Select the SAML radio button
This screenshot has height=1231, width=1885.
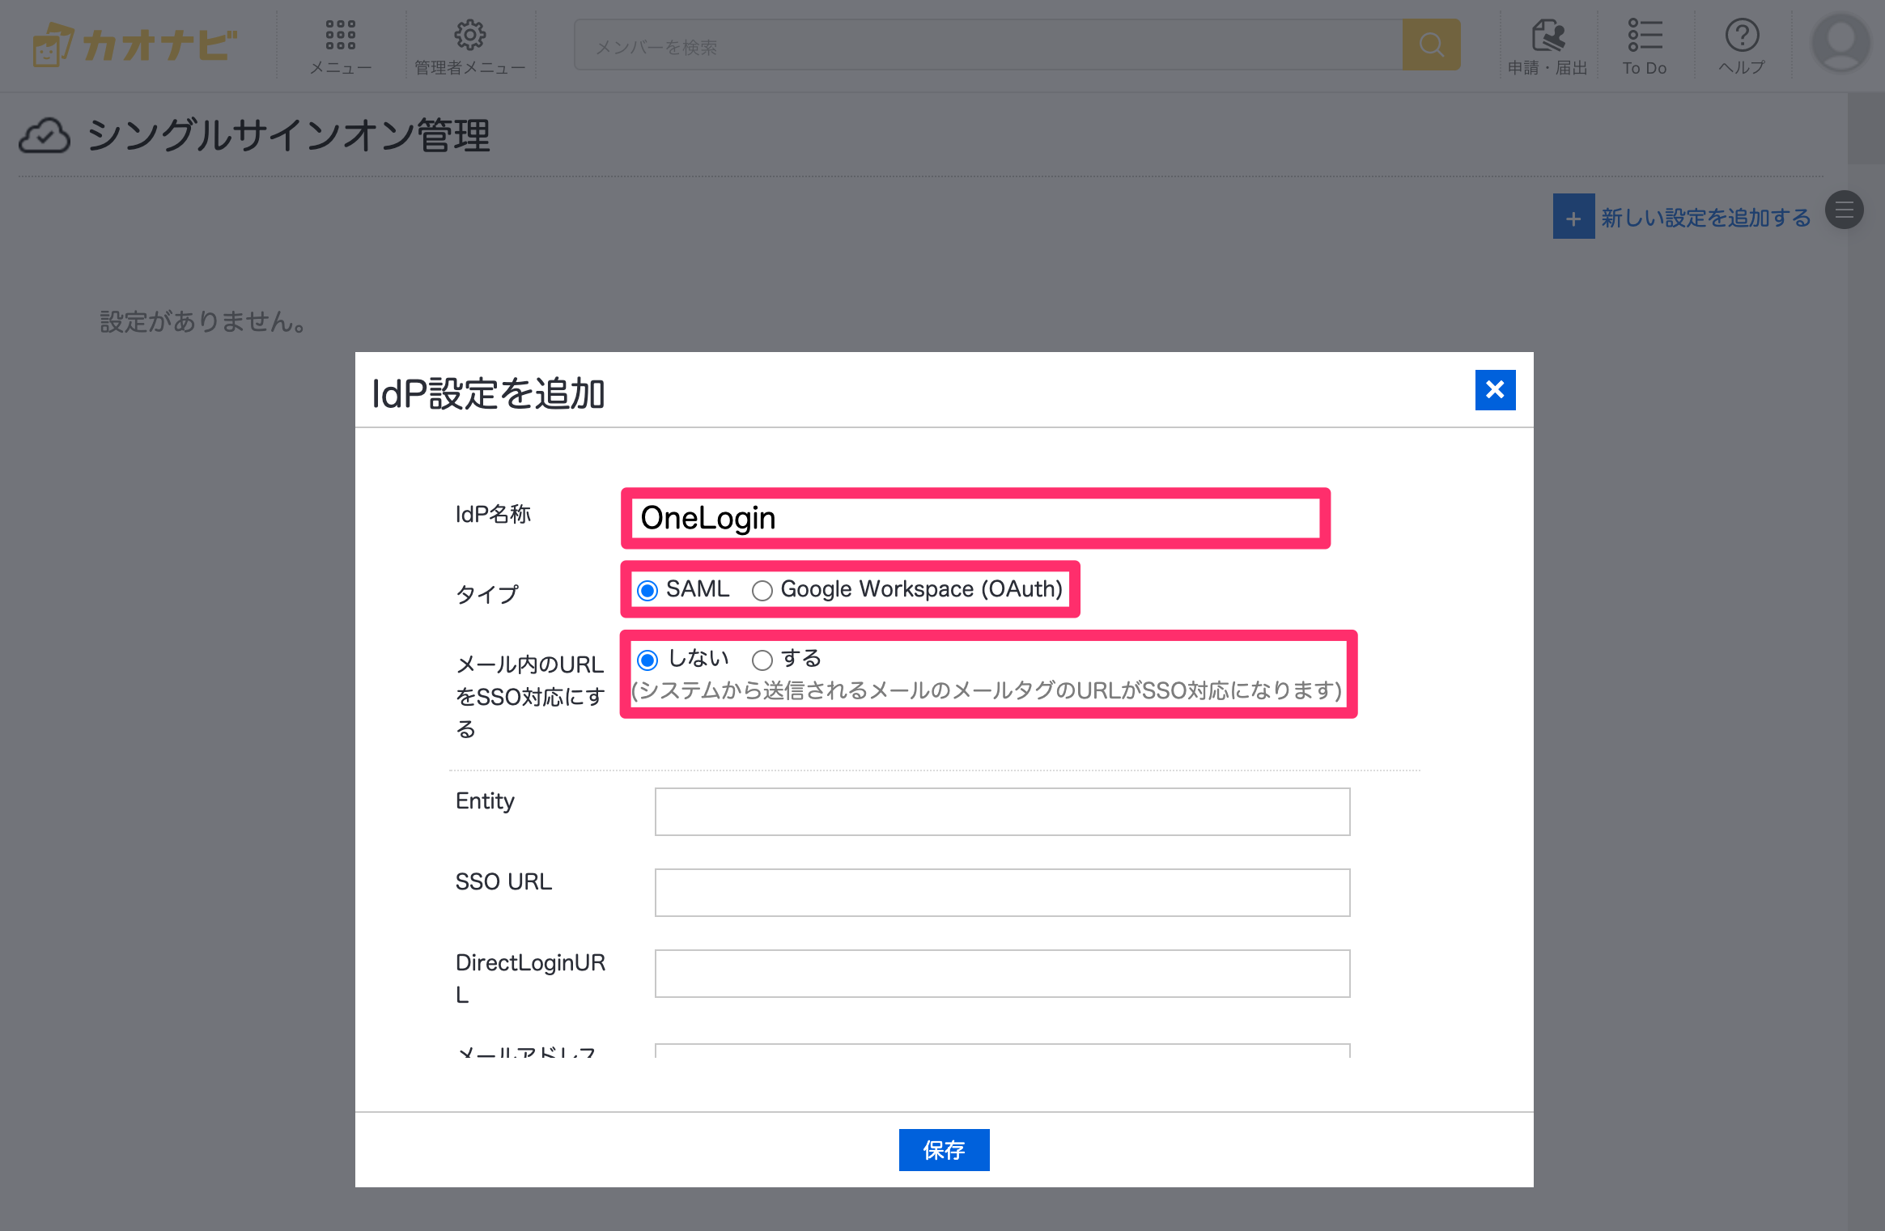647,591
